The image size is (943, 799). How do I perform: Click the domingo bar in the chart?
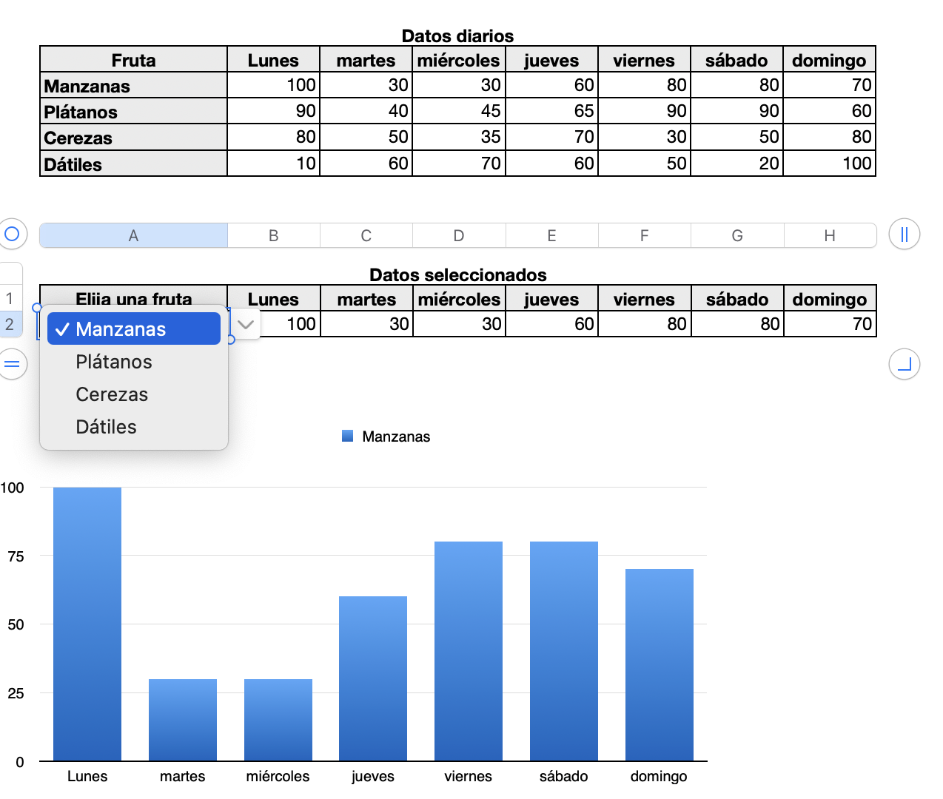(x=660, y=664)
